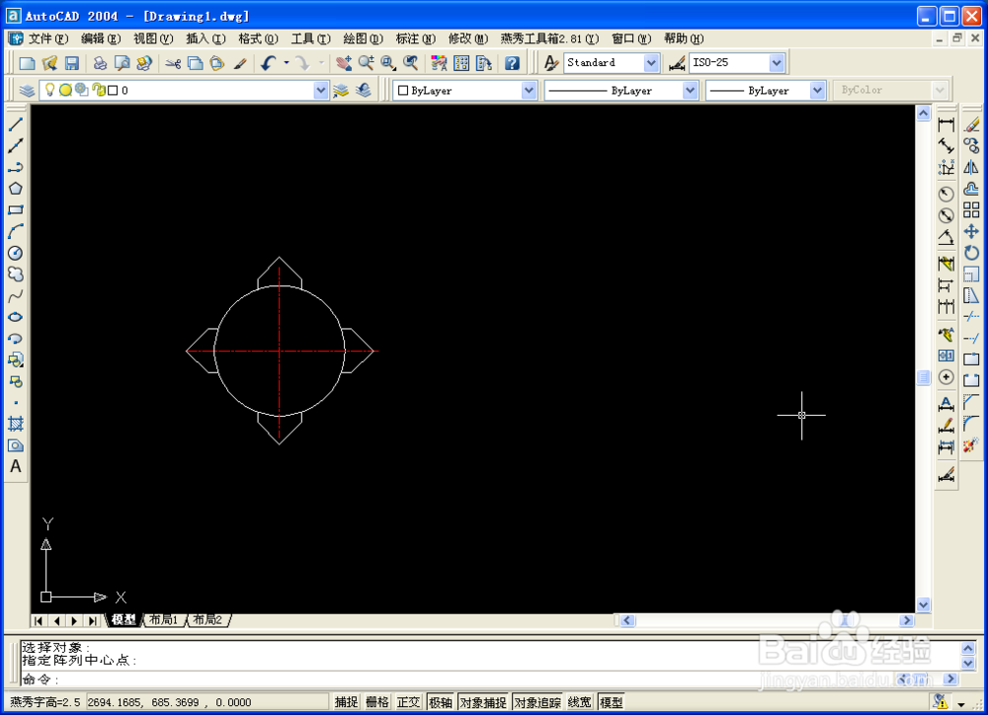
Task: Click the Radius Dimension tool
Action: tap(946, 194)
